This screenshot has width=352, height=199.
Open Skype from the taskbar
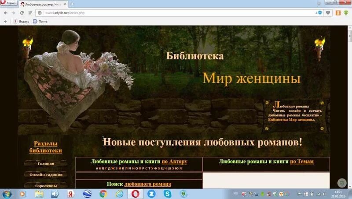pyautogui.click(x=168, y=194)
